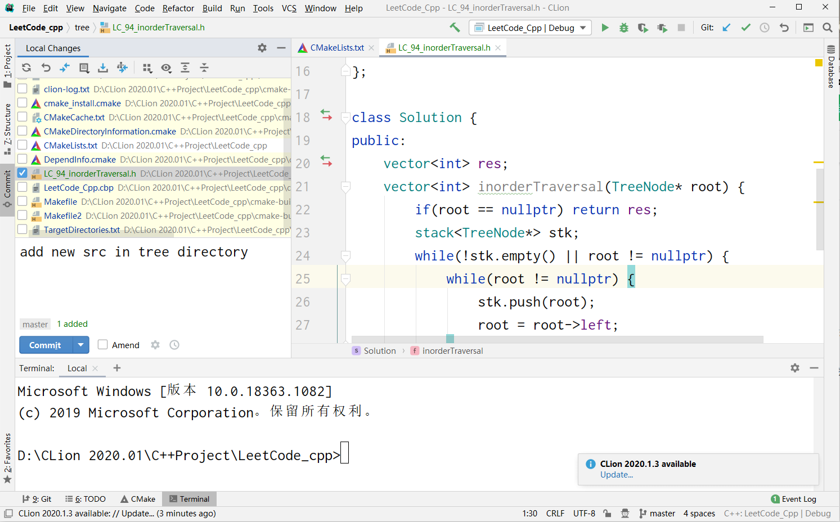Click the Build hammer icon
840x522 pixels.
coord(455,28)
